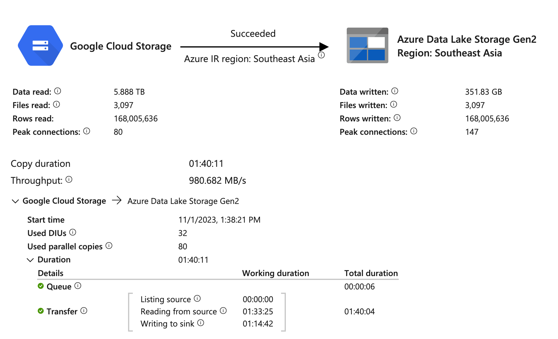Select the 01:40:04 transfer total duration
Viewport: 558px width, 339px height.
coord(360,312)
